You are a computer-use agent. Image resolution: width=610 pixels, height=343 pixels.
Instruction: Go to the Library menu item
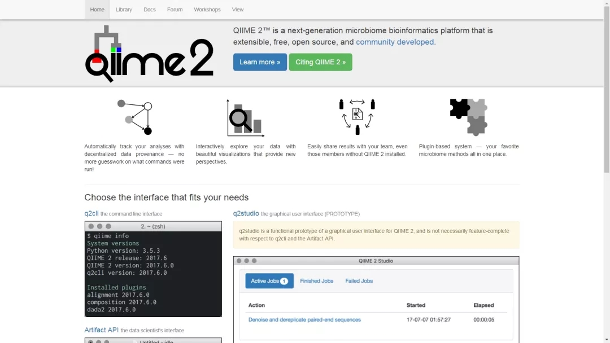pos(124,10)
